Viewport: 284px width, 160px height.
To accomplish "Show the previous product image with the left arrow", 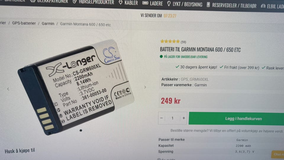I will [x=8, y=89].
